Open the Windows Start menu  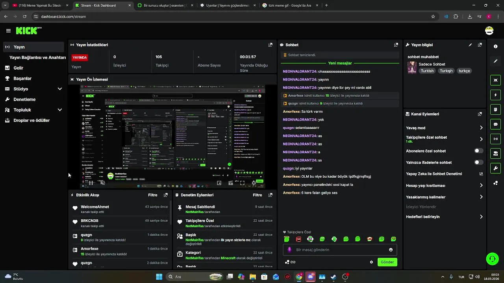click(159, 277)
